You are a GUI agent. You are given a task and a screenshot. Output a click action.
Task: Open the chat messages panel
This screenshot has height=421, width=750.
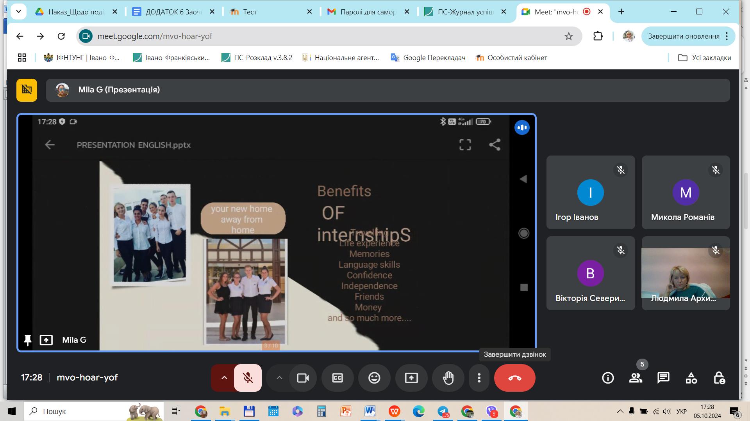coord(663,378)
